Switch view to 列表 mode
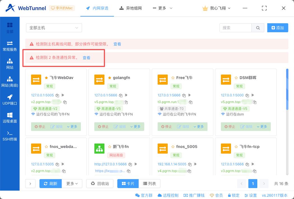Image resolution: width=294 pixels, height=199 pixels. (x=150, y=184)
